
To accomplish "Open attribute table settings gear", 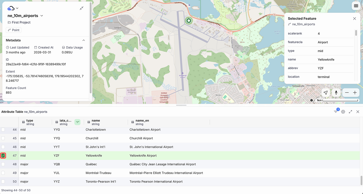I will 343,112.
